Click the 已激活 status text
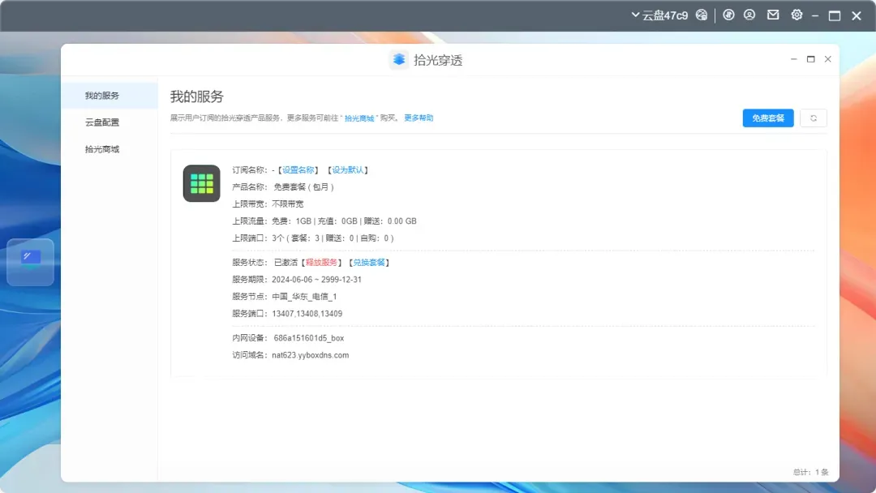 pos(286,263)
